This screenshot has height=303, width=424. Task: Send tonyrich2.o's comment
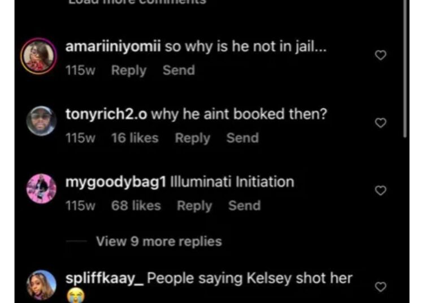tap(243, 138)
